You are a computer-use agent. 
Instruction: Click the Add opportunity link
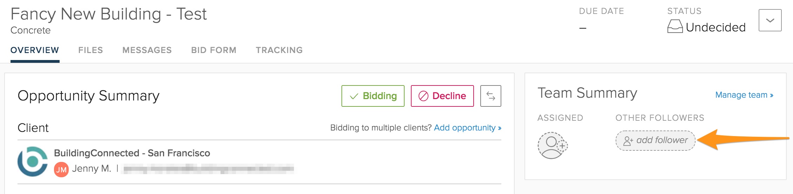[x=467, y=128]
